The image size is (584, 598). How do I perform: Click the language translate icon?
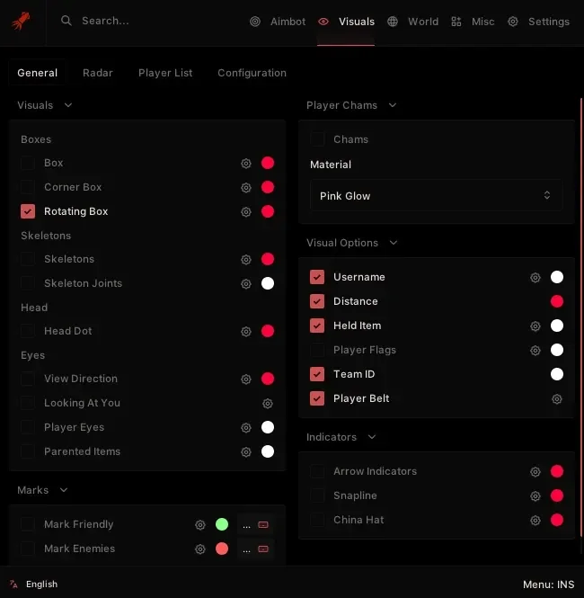13,584
